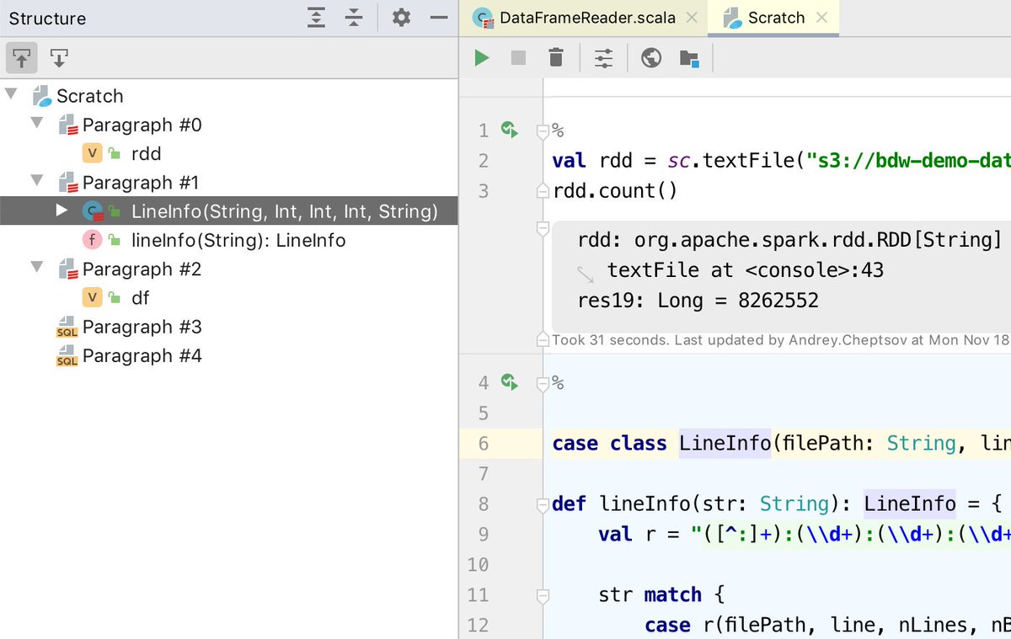Collapse Paragraph #2 tree node
1011x639 pixels.
pos(37,268)
